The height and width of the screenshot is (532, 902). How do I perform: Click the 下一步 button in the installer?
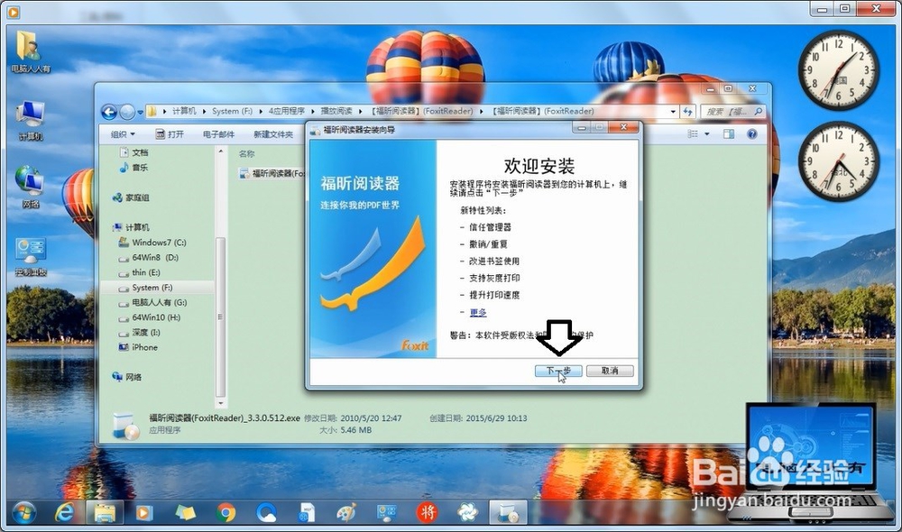(558, 371)
